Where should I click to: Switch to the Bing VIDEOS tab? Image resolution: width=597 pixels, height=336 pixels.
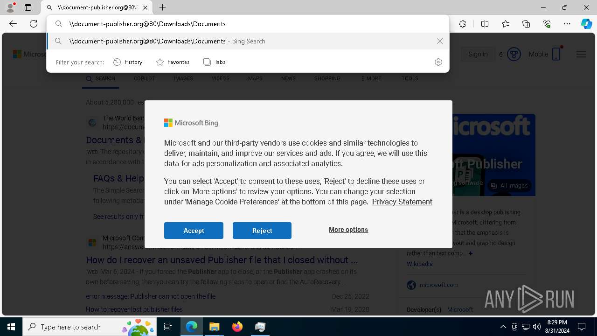coord(221,78)
